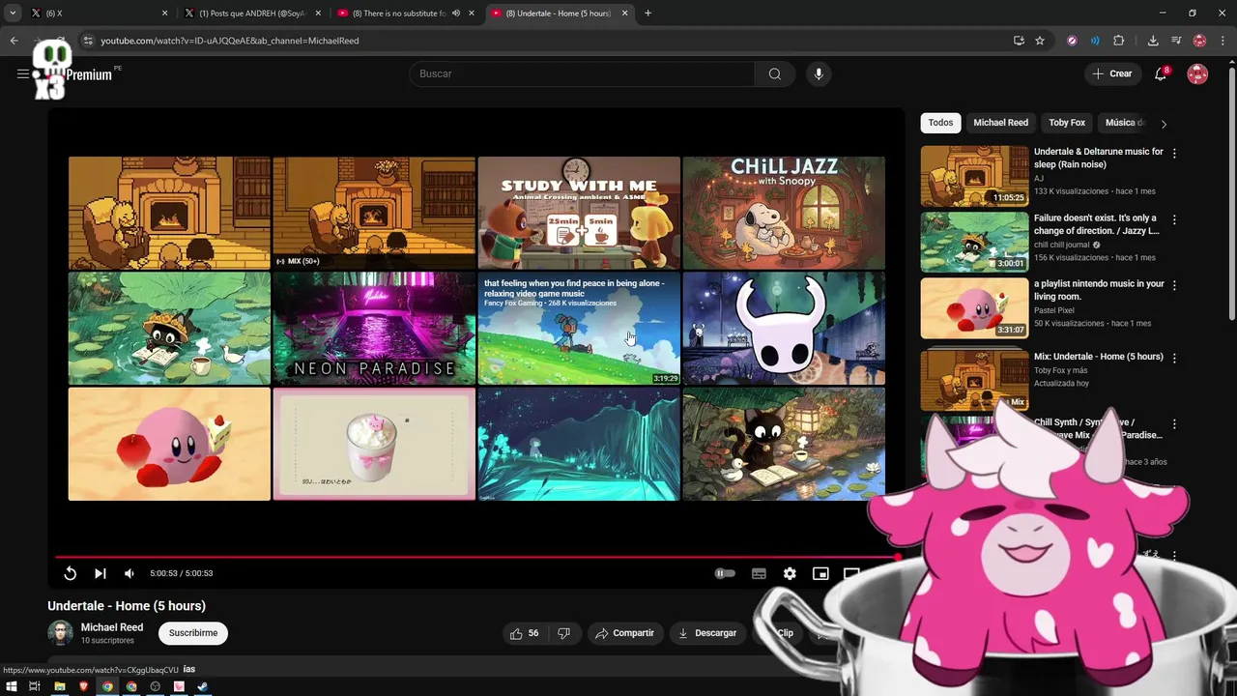This screenshot has width=1237, height=696.
Task: Share the video via Compartir
Action: [625, 633]
